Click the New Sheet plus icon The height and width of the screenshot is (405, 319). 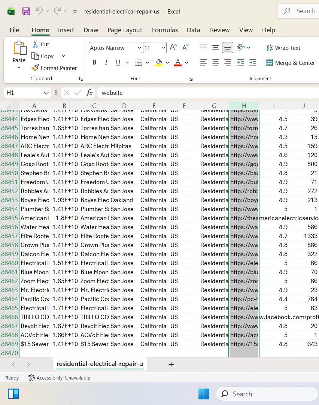pyautogui.click(x=171, y=364)
